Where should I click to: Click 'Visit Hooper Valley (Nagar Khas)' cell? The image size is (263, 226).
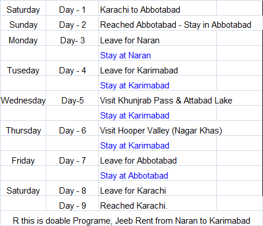161,131
